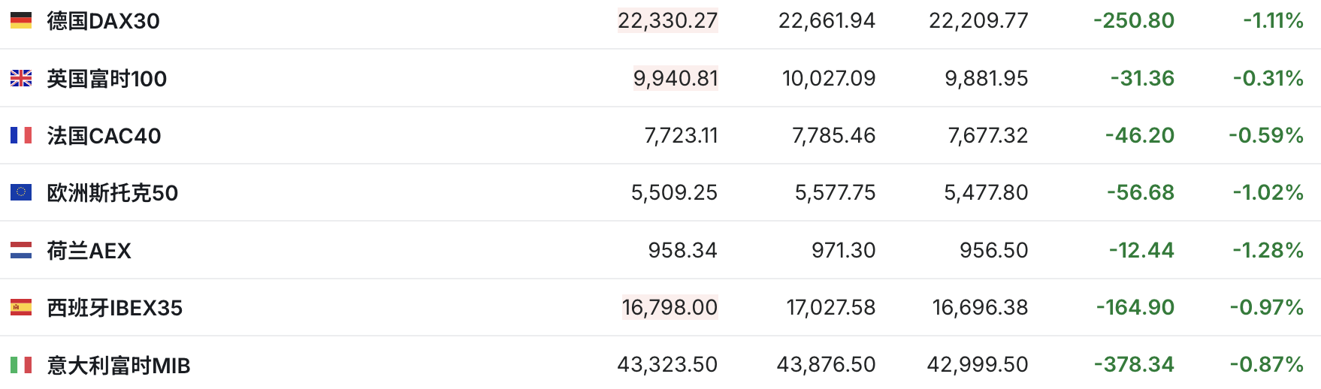
Task: Open the 法国CAC40 index page
Action: 104,136
